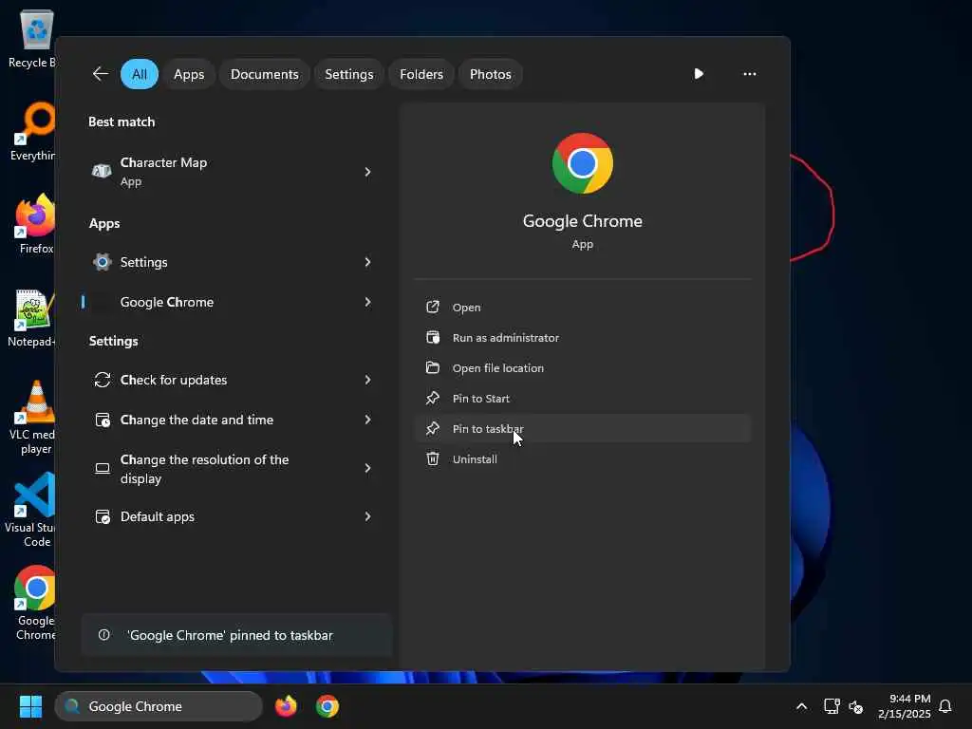
Task: Show hidden system tray icons
Action: pyautogui.click(x=801, y=706)
